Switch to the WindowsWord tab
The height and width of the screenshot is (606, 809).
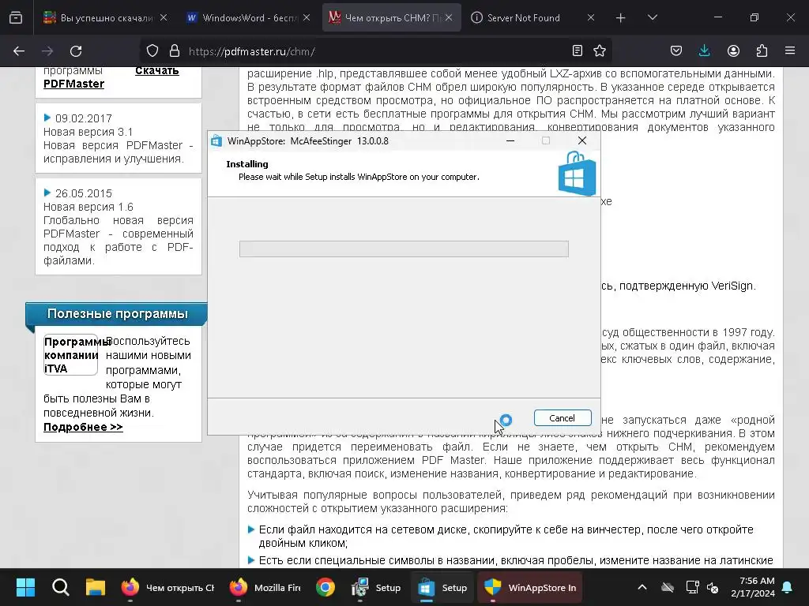(242, 17)
